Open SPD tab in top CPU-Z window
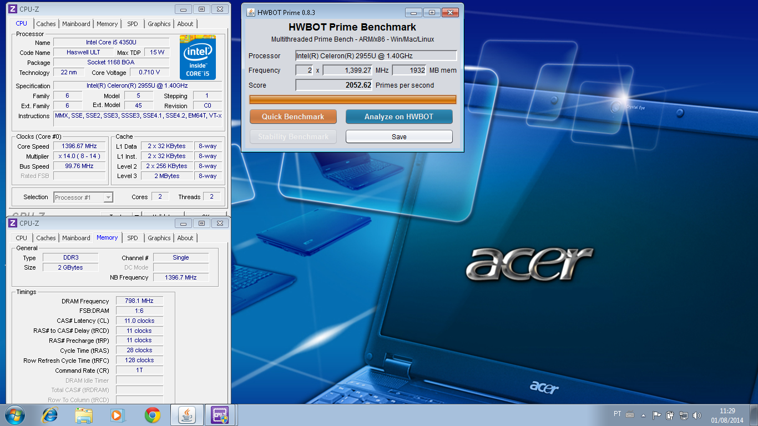 [132, 24]
